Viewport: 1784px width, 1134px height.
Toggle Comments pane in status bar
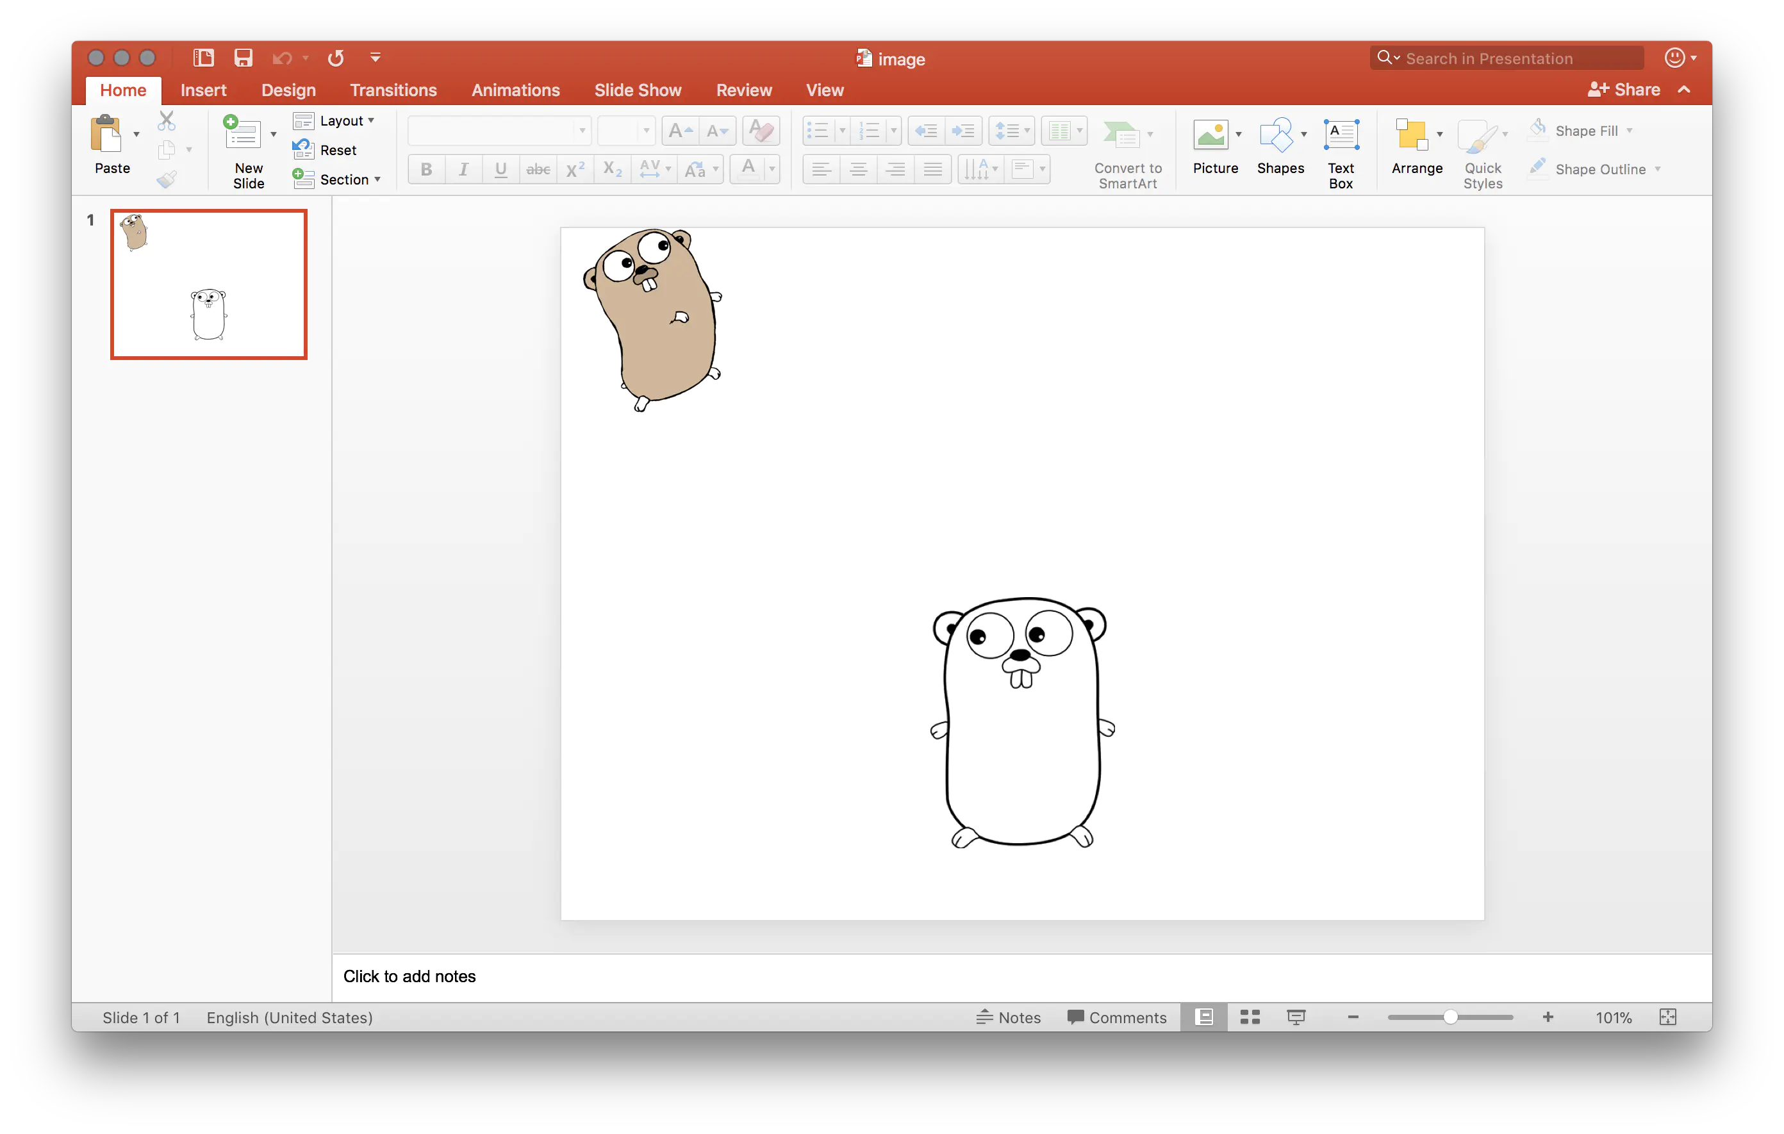[x=1116, y=1017]
